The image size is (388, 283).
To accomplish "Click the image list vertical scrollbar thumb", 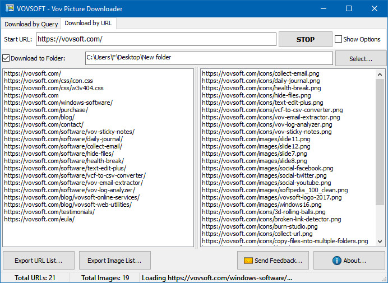I will tap(380, 142).
